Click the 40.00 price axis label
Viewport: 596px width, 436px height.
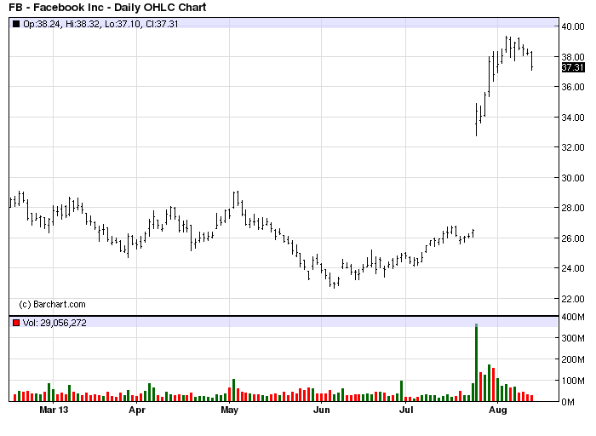[573, 26]
